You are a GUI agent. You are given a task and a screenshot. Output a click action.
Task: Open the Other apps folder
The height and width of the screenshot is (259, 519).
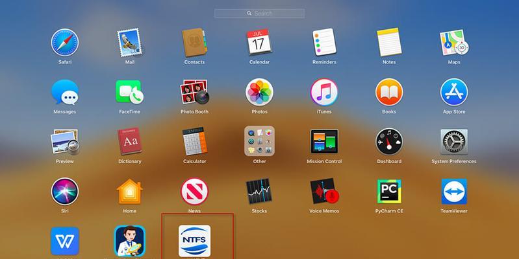click(259, 141)
